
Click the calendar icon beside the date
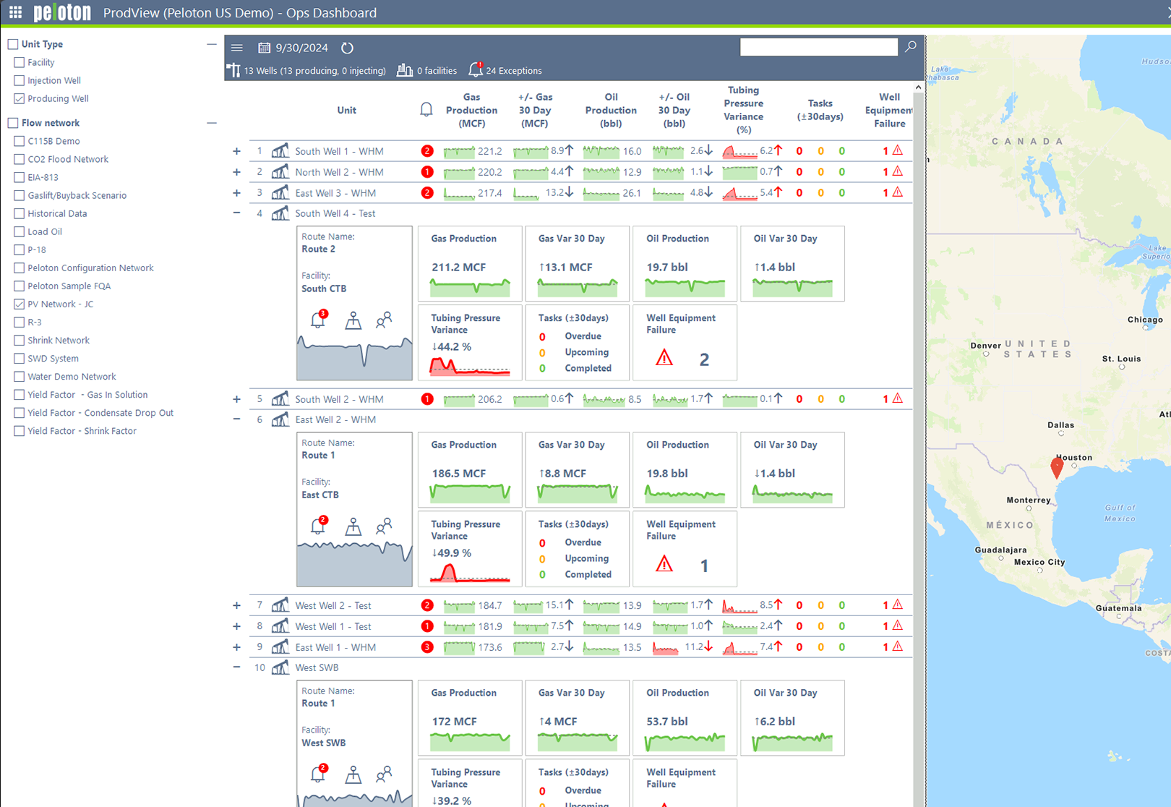click(x=264, y=48)
